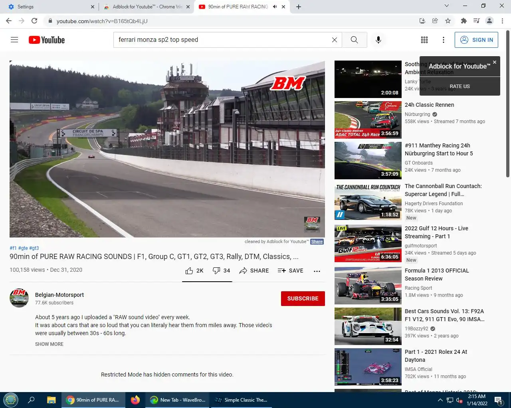
Task: Click the SIGN IN button
Action: pyautogui.click(x=476, y=40)
